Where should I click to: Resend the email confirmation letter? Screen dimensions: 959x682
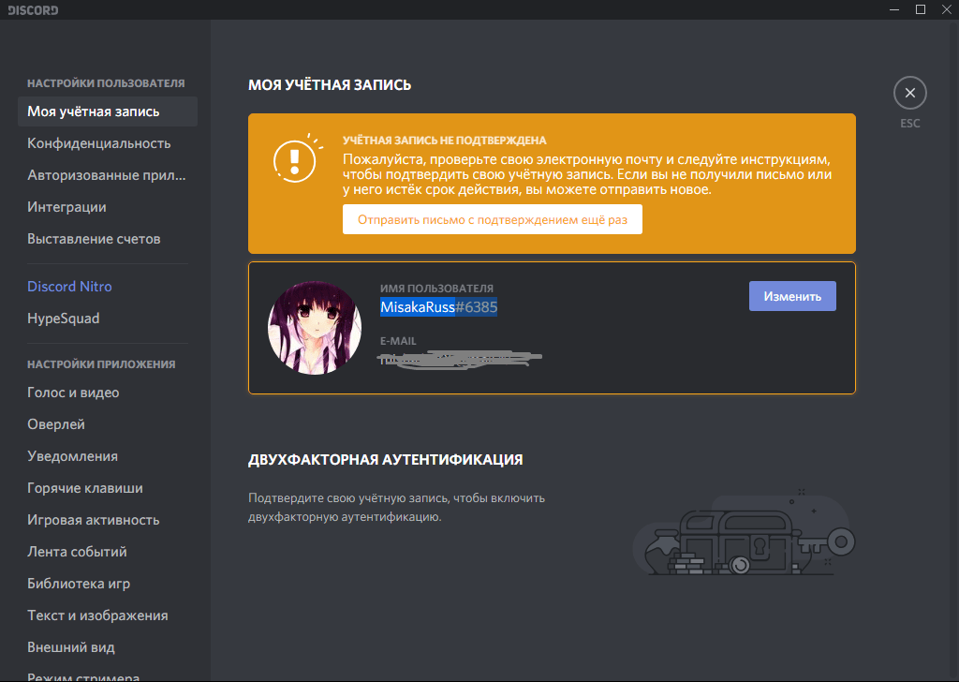(x=492, y=219)
